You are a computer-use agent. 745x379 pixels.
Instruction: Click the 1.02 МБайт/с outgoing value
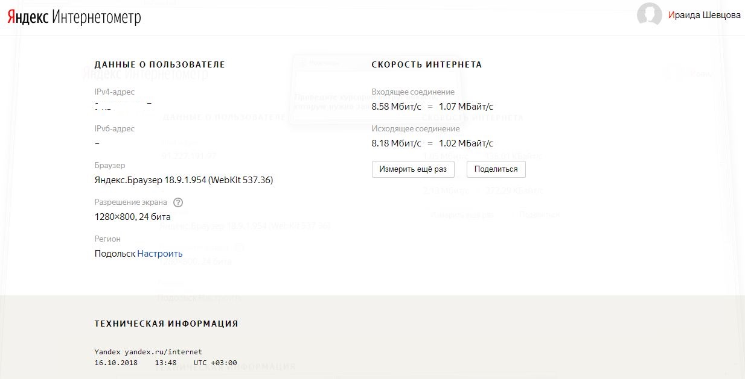465,143
